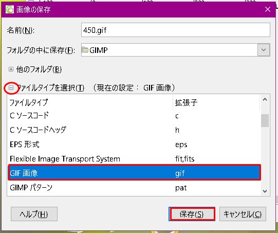The width and height of the screenshot is (278, 233).
Task: Click the file type list scrollbar thumb
Action: click(265, 120)
